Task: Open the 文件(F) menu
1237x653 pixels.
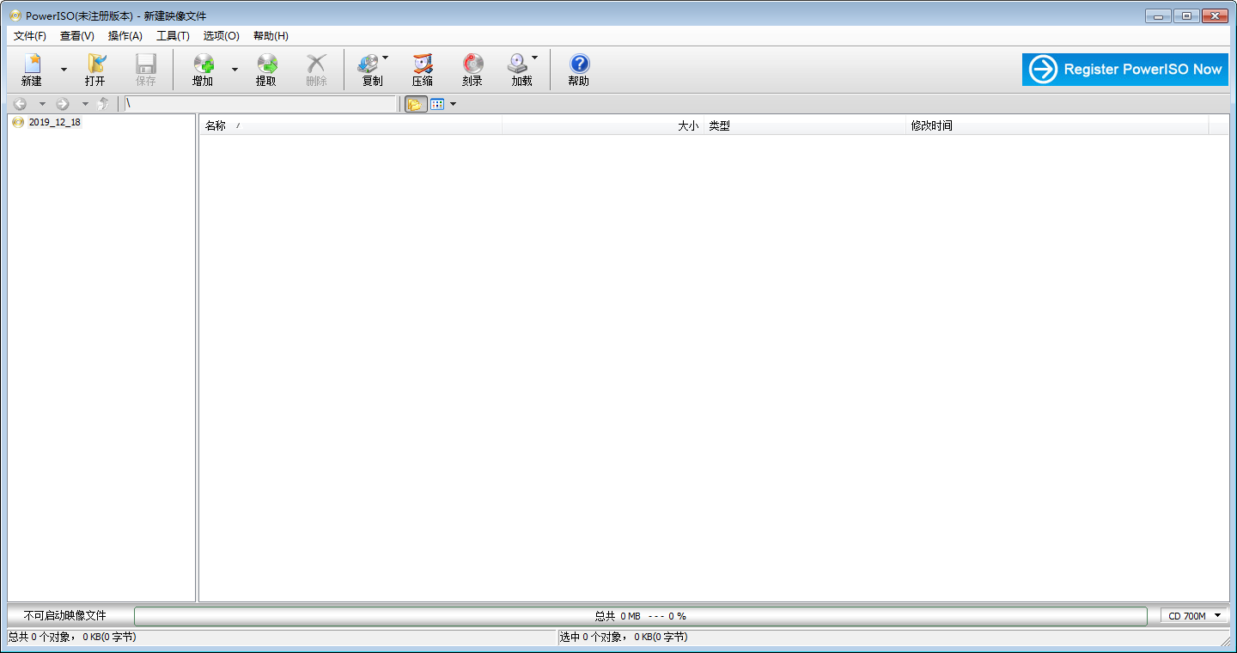Action: pos(30,36)
